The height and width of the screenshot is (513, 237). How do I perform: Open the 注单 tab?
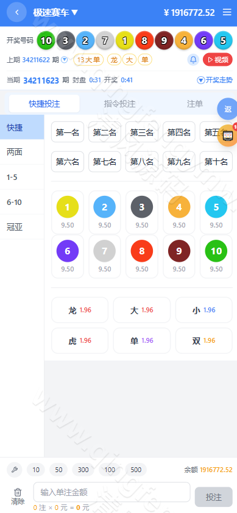pos(195,104)
